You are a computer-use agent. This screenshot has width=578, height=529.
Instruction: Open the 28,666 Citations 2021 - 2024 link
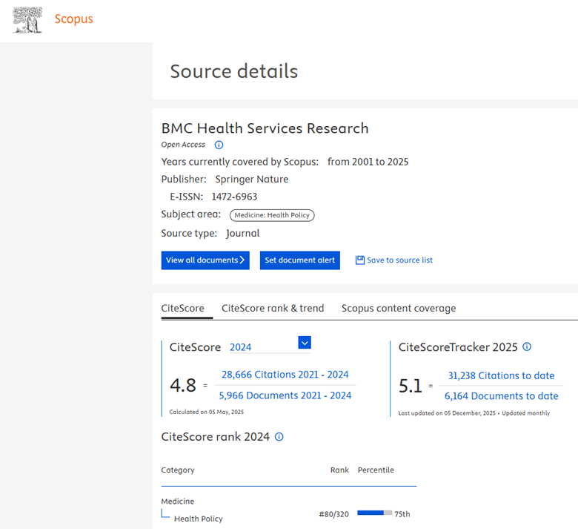point(285,375)
